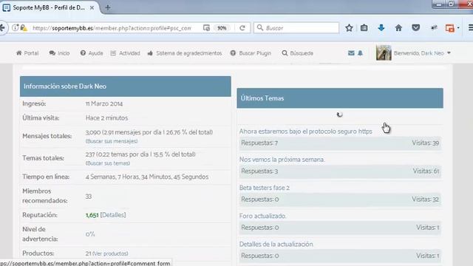Click join date 11 Marzo 2014
This screenshot has height=266, width=473.
click(104, 103)
